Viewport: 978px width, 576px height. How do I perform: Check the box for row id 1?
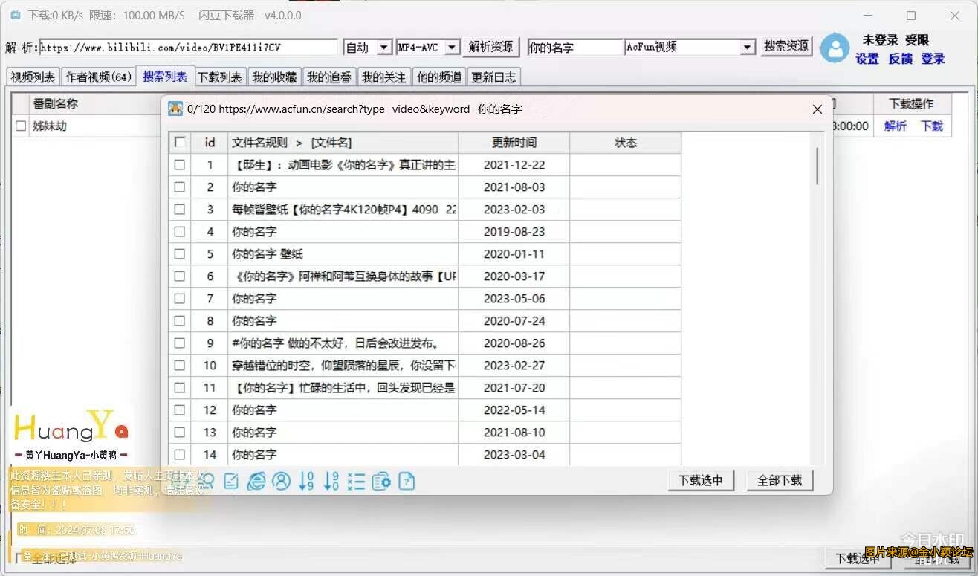[180, 165]
